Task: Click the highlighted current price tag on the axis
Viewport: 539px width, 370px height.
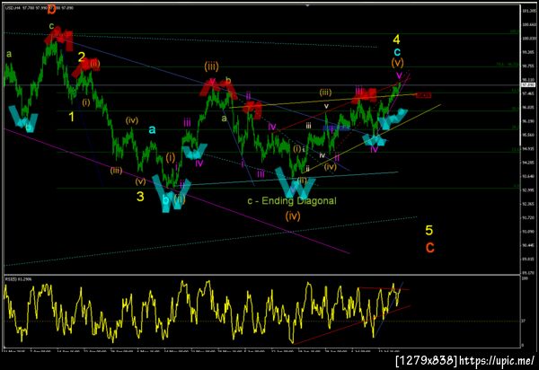Action: [528, 84]
